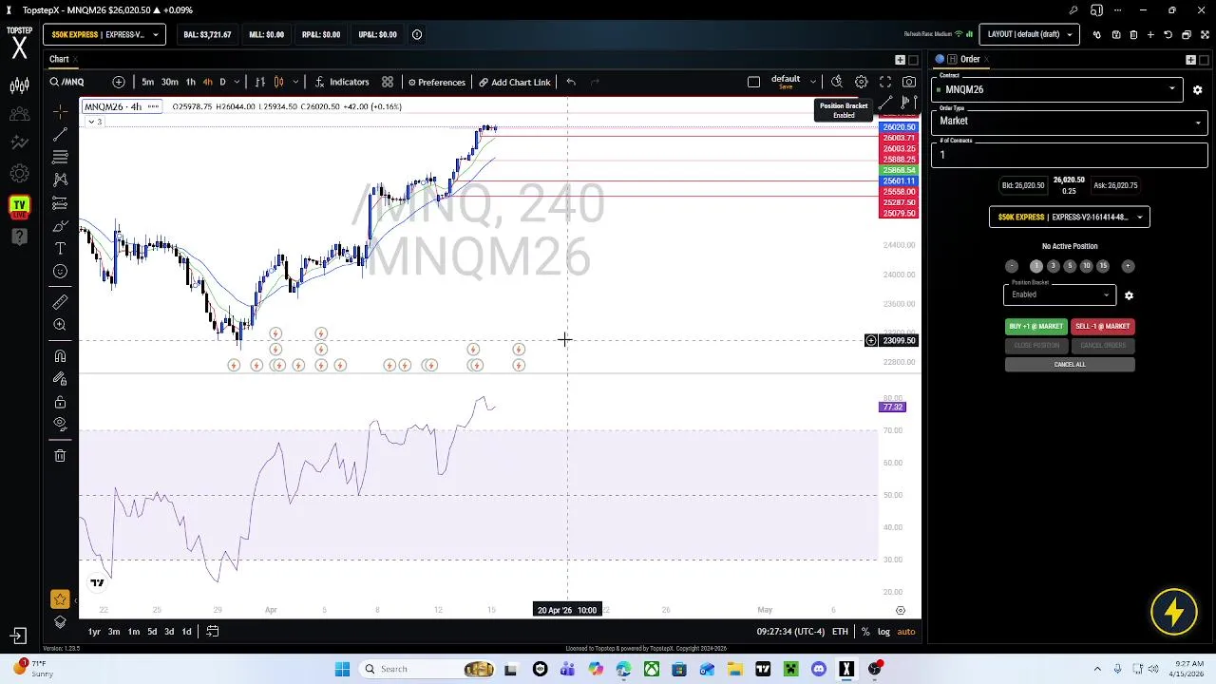Select the brush drawing tool
The image size is (1216, 684).
(60, 225)
